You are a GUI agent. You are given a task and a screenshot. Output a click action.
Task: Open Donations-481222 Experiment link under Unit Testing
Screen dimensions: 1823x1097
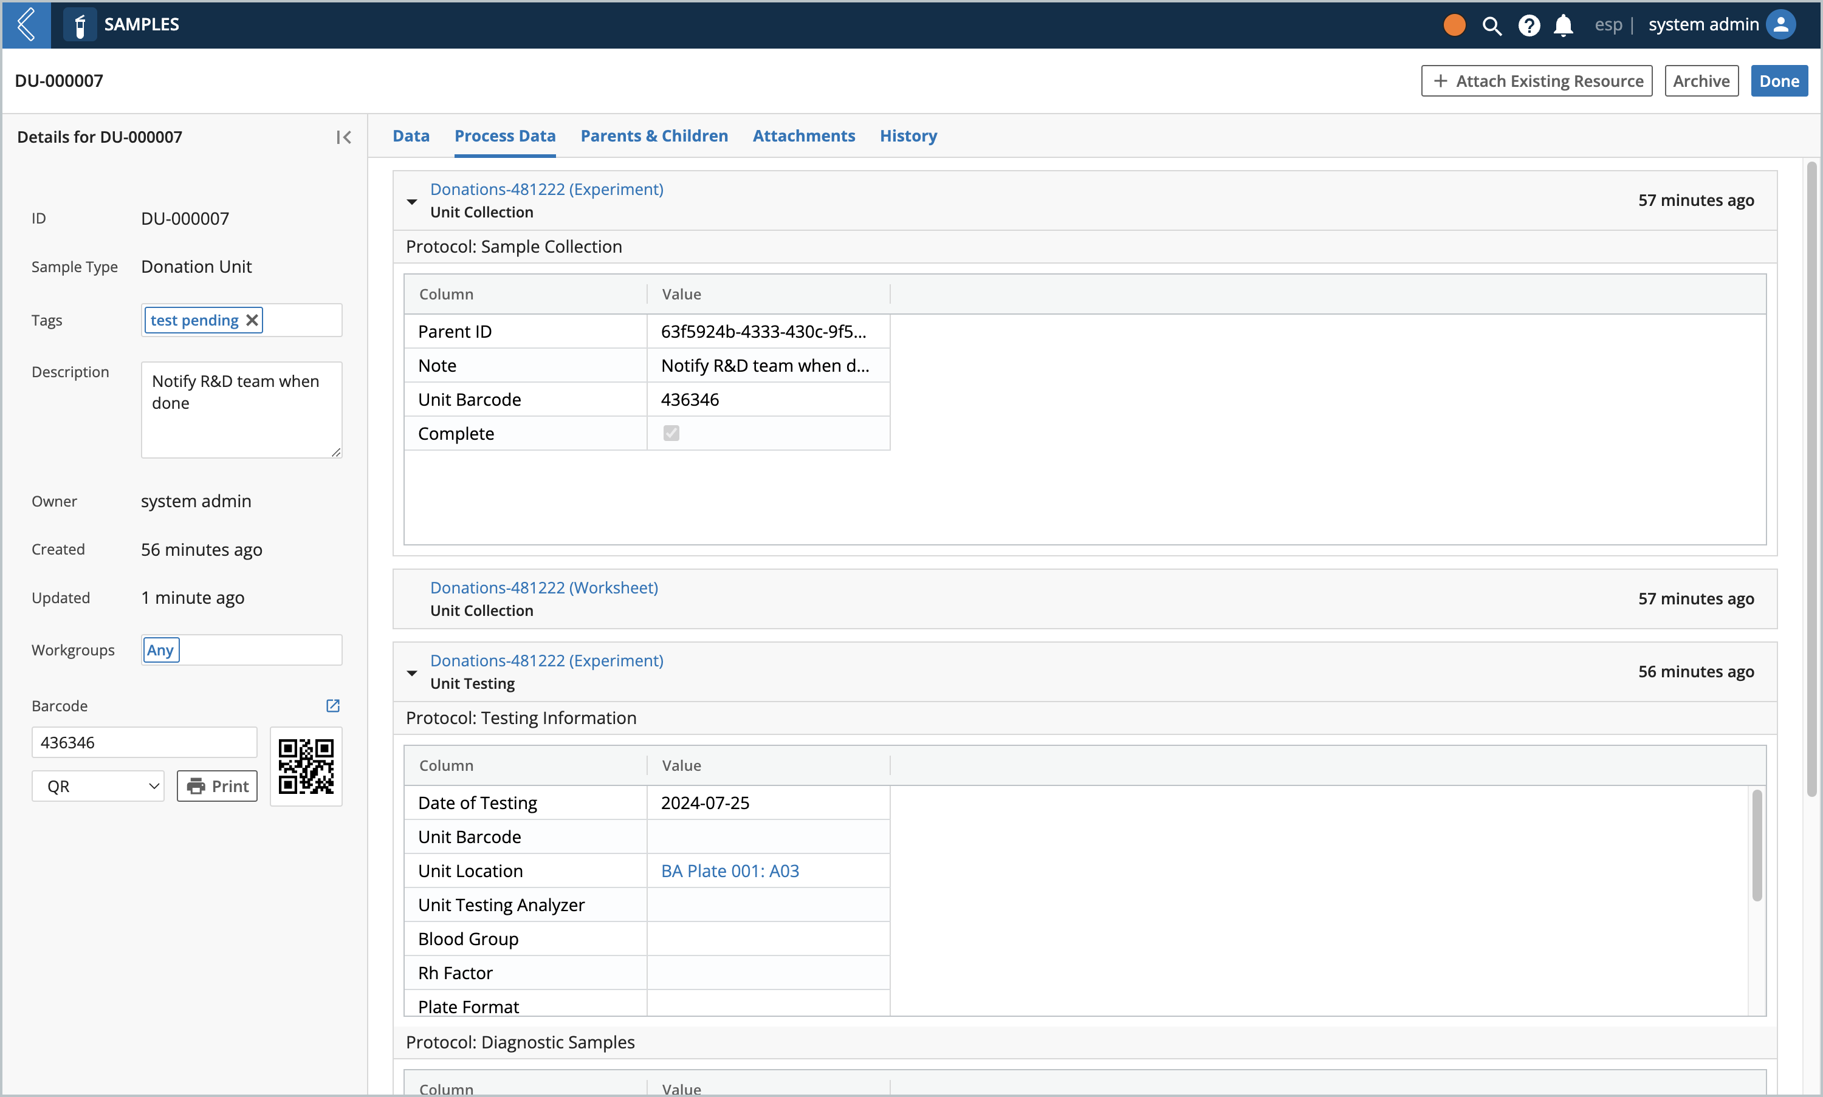[x=546, y=661]
